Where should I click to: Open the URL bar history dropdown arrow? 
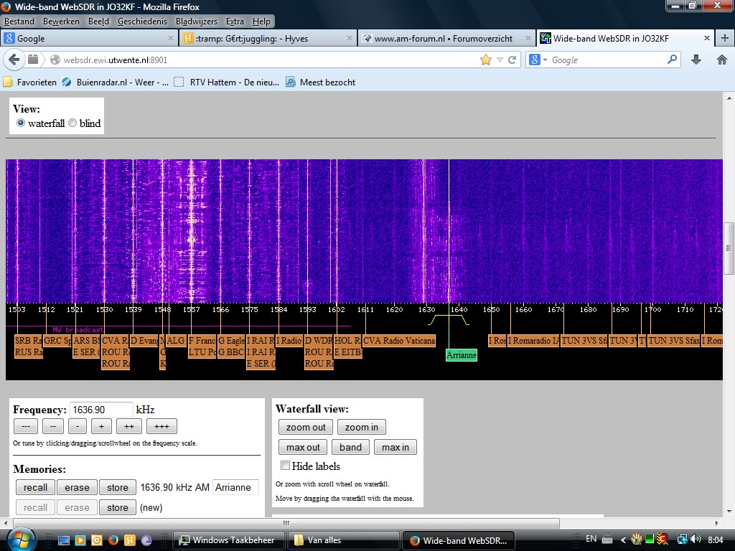point(500,60)
